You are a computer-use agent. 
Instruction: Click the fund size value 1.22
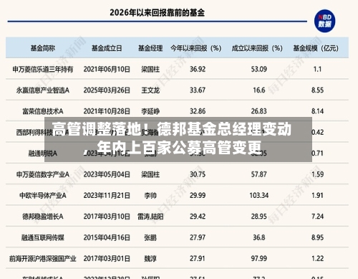[317, 259]
